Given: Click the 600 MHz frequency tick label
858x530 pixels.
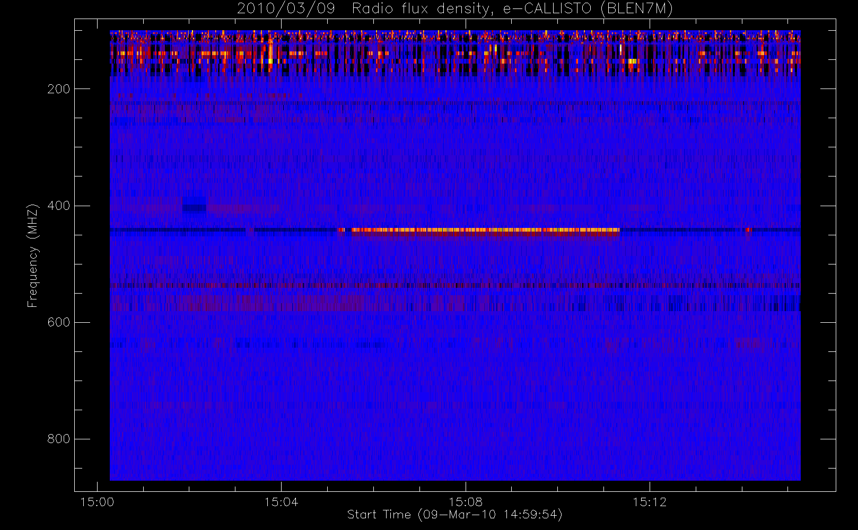Looking at the screenshot, I should click(x=58, y=322).
